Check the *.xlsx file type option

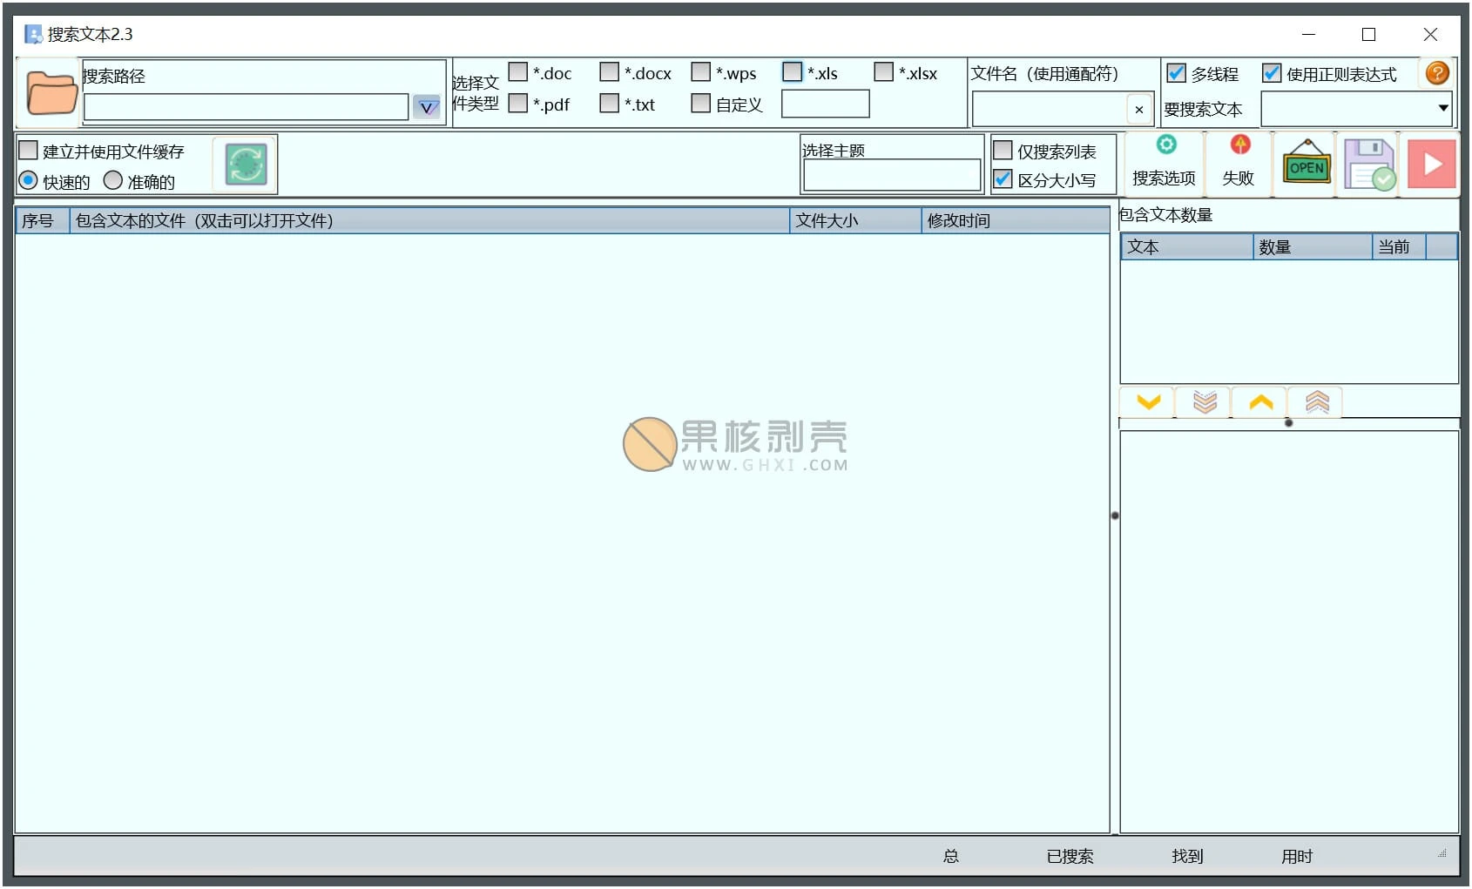pos(884,71)
